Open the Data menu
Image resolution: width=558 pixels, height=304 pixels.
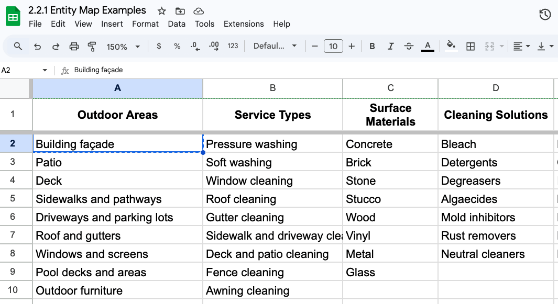pyautogui.click(x=177, y=24)
